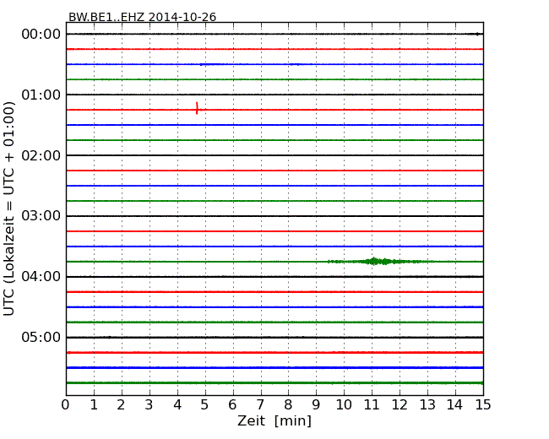Click the red spike on the 01:15 trace

click(x=197, y=108)
